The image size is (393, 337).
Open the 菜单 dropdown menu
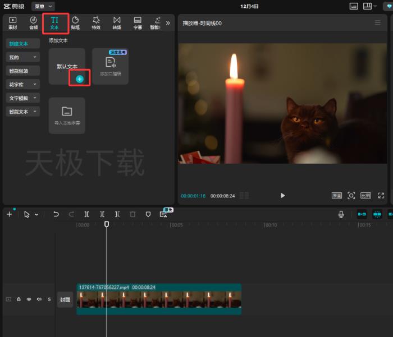click(x=43, y=6)
